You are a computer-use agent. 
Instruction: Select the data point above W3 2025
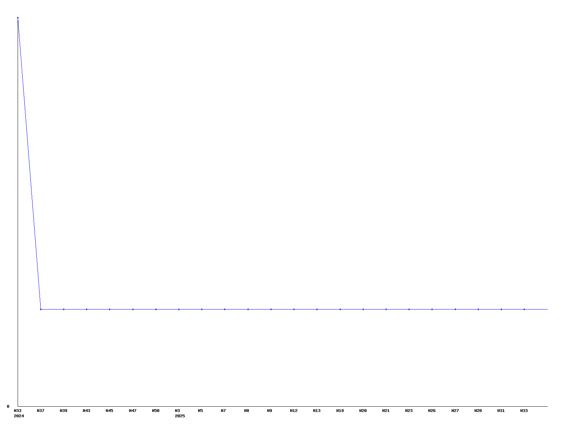179,309
